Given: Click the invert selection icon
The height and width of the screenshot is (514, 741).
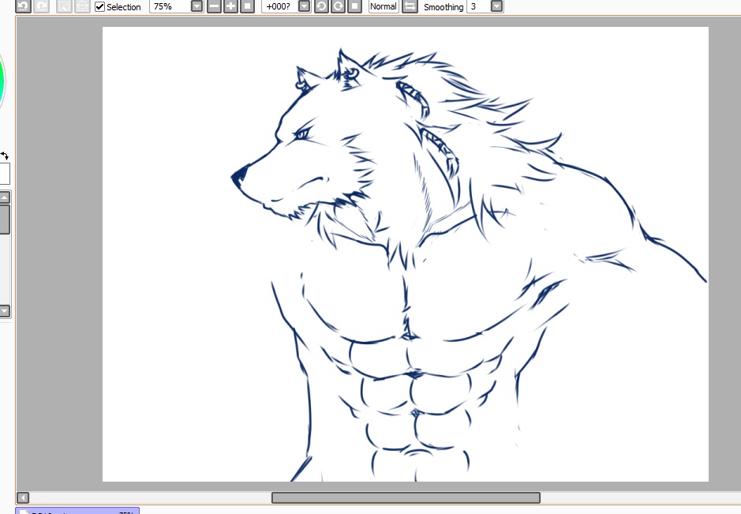Looking at the screenshot, I should click(x=81, y=6).
